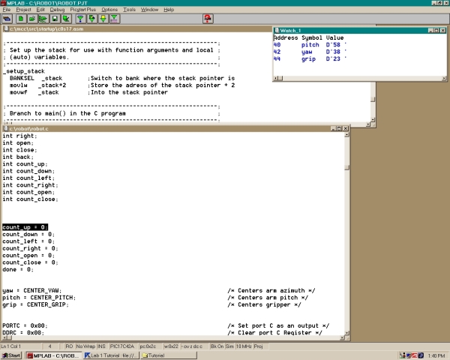Switch to Lab 1 Tutorial taskbar button
The image size is (450, 360).
[111, 355]
